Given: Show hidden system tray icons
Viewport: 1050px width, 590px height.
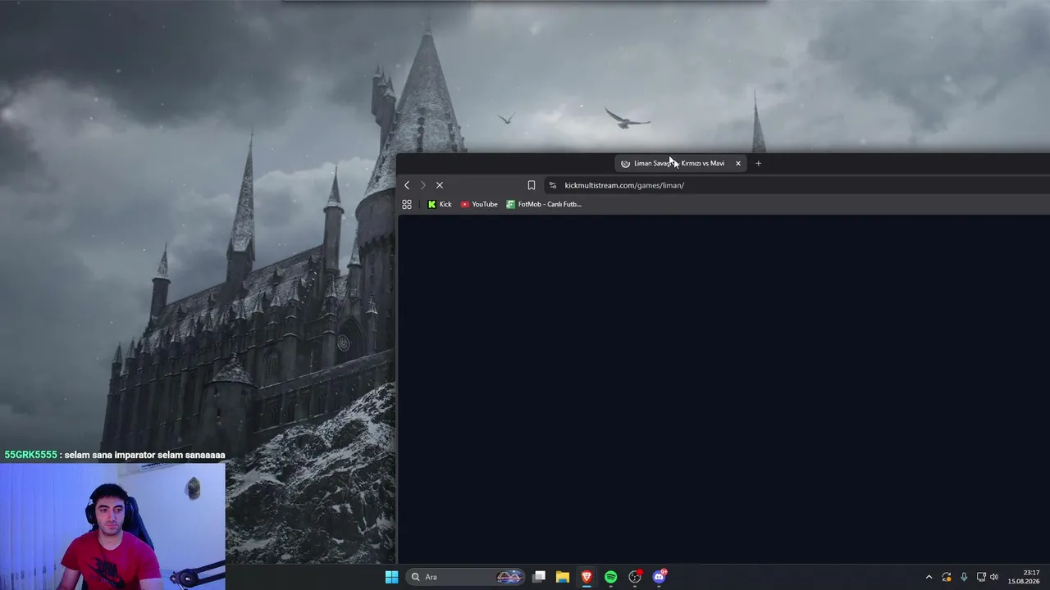Looking at the screenshot, I should 929,577.
